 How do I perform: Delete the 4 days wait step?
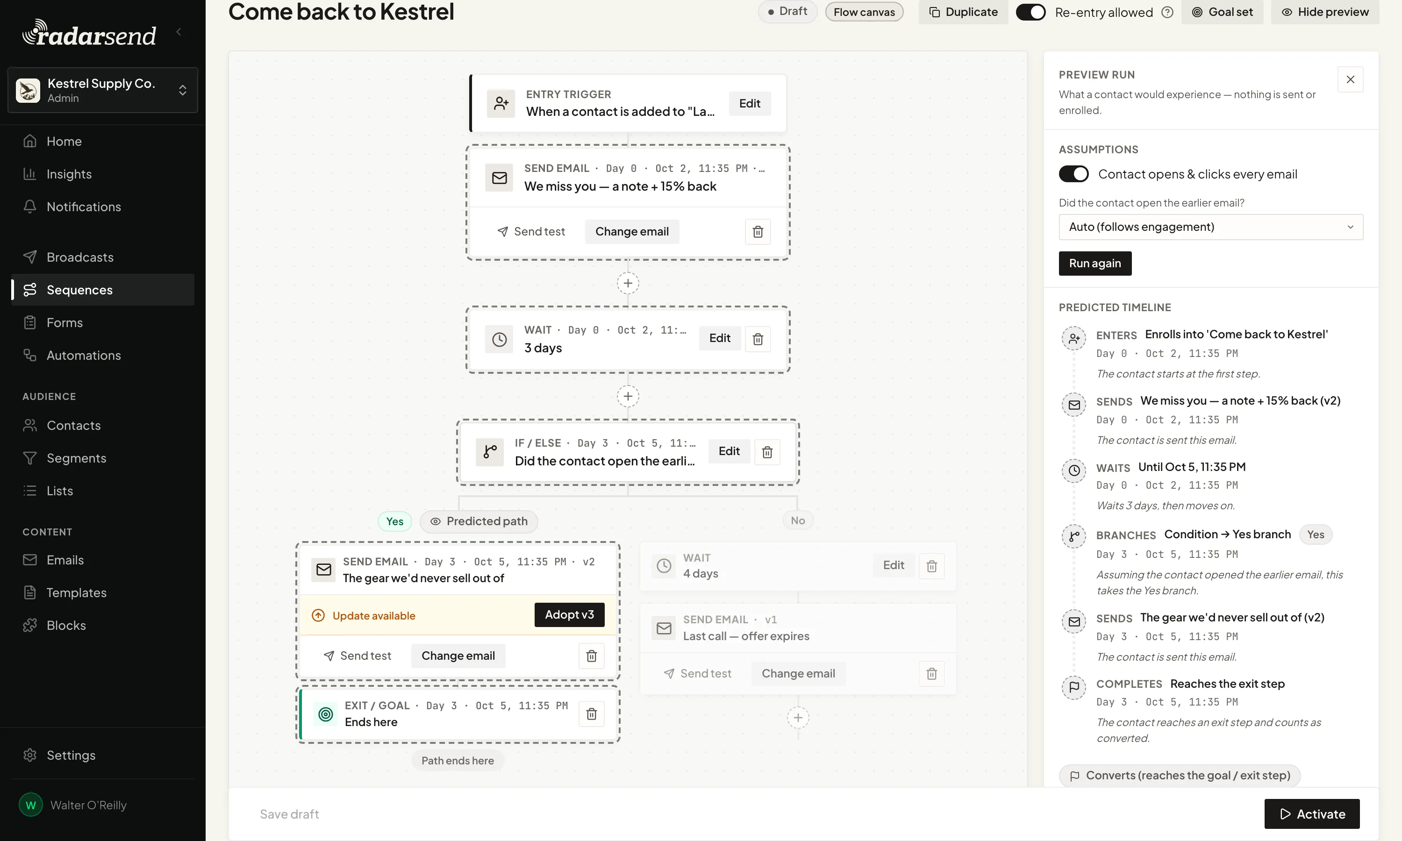[931, 566]
